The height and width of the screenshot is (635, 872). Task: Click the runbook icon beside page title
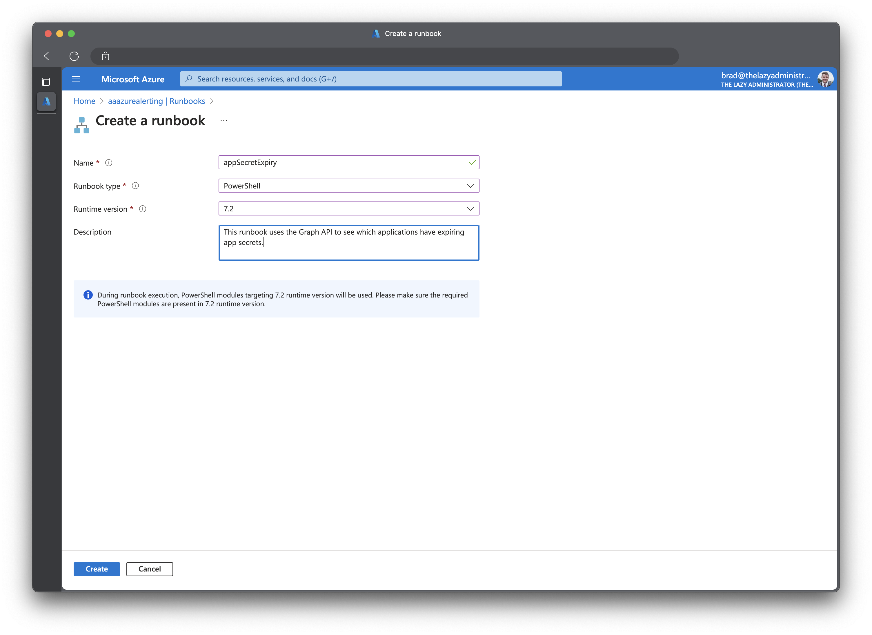(x=81, y=125)
